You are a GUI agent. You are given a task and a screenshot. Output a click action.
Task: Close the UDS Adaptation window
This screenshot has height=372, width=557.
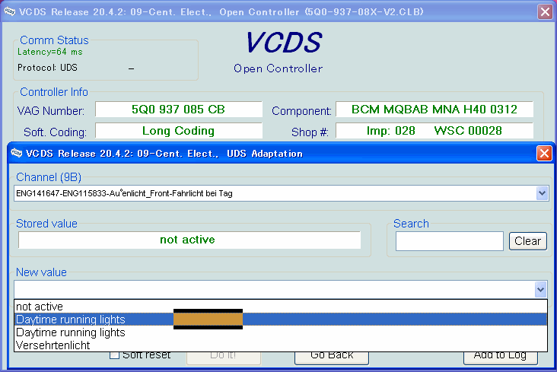[x=544, y=154]
